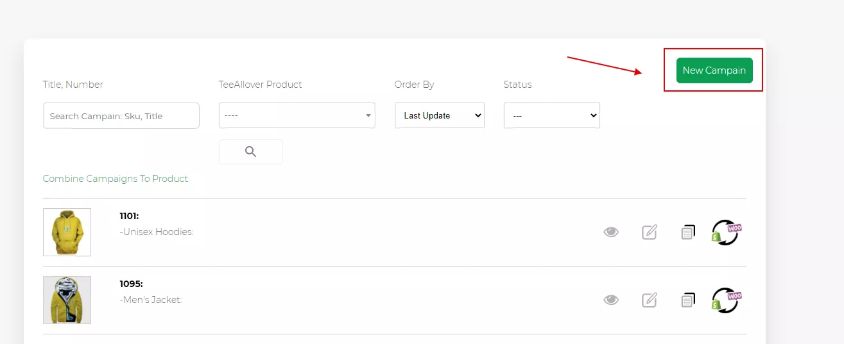This screenshot has height=344, width=844.
Task: View campaign 1101 with the eye icon
Action: 611,232
